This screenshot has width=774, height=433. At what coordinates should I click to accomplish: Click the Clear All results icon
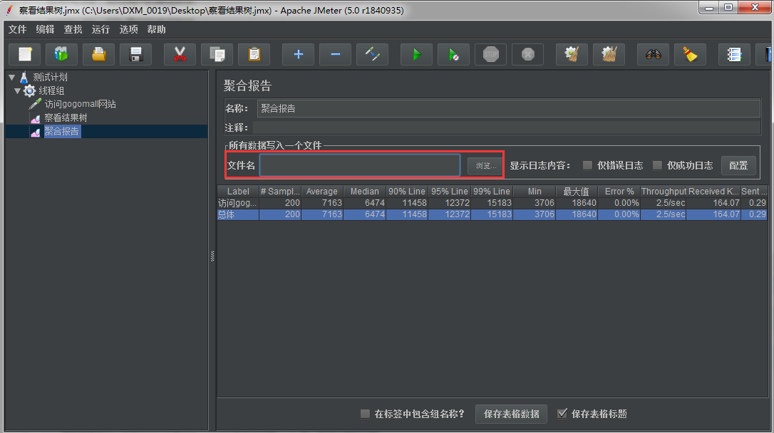609,54
